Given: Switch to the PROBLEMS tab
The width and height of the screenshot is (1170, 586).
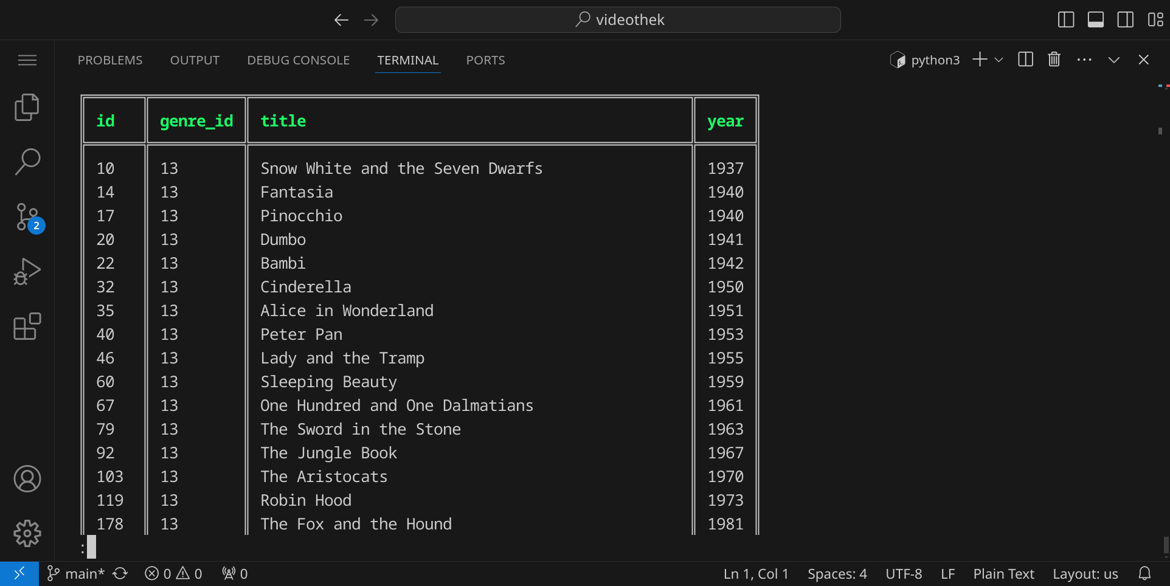Looking at the screenshot, I should (110, 60).
